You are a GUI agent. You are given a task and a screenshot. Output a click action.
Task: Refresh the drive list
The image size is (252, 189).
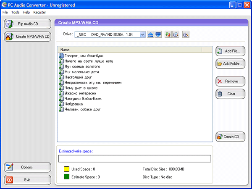[x=168, y=34]
